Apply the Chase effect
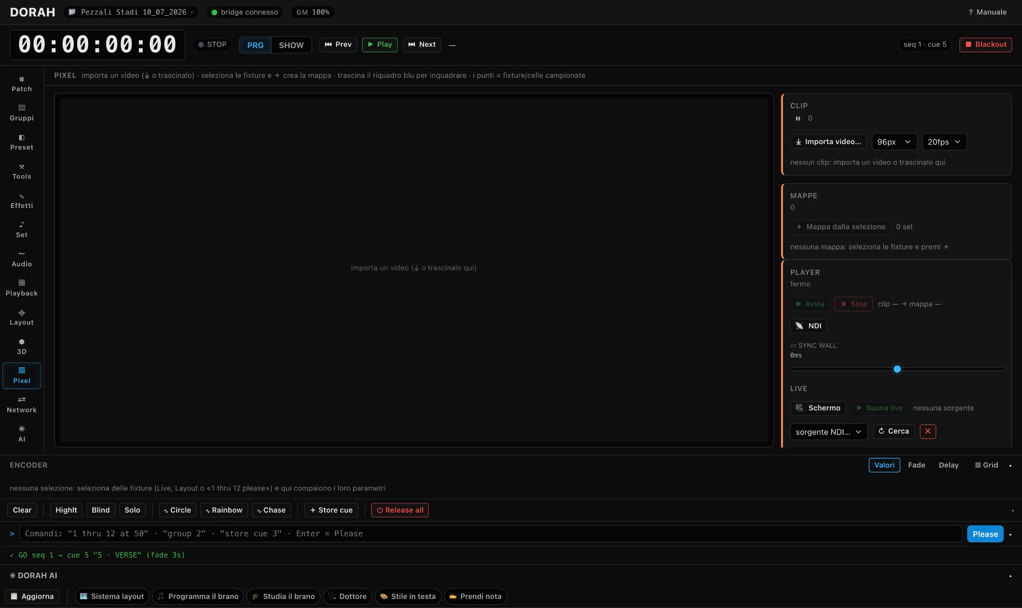 click(271, 510)
